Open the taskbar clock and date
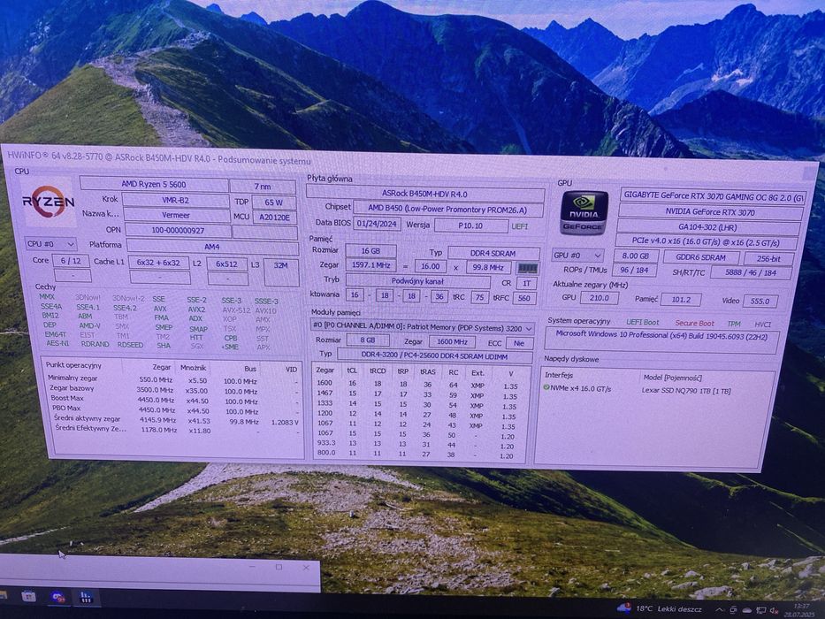The height and width of the screenshot is (619, 825). point(801,610)
